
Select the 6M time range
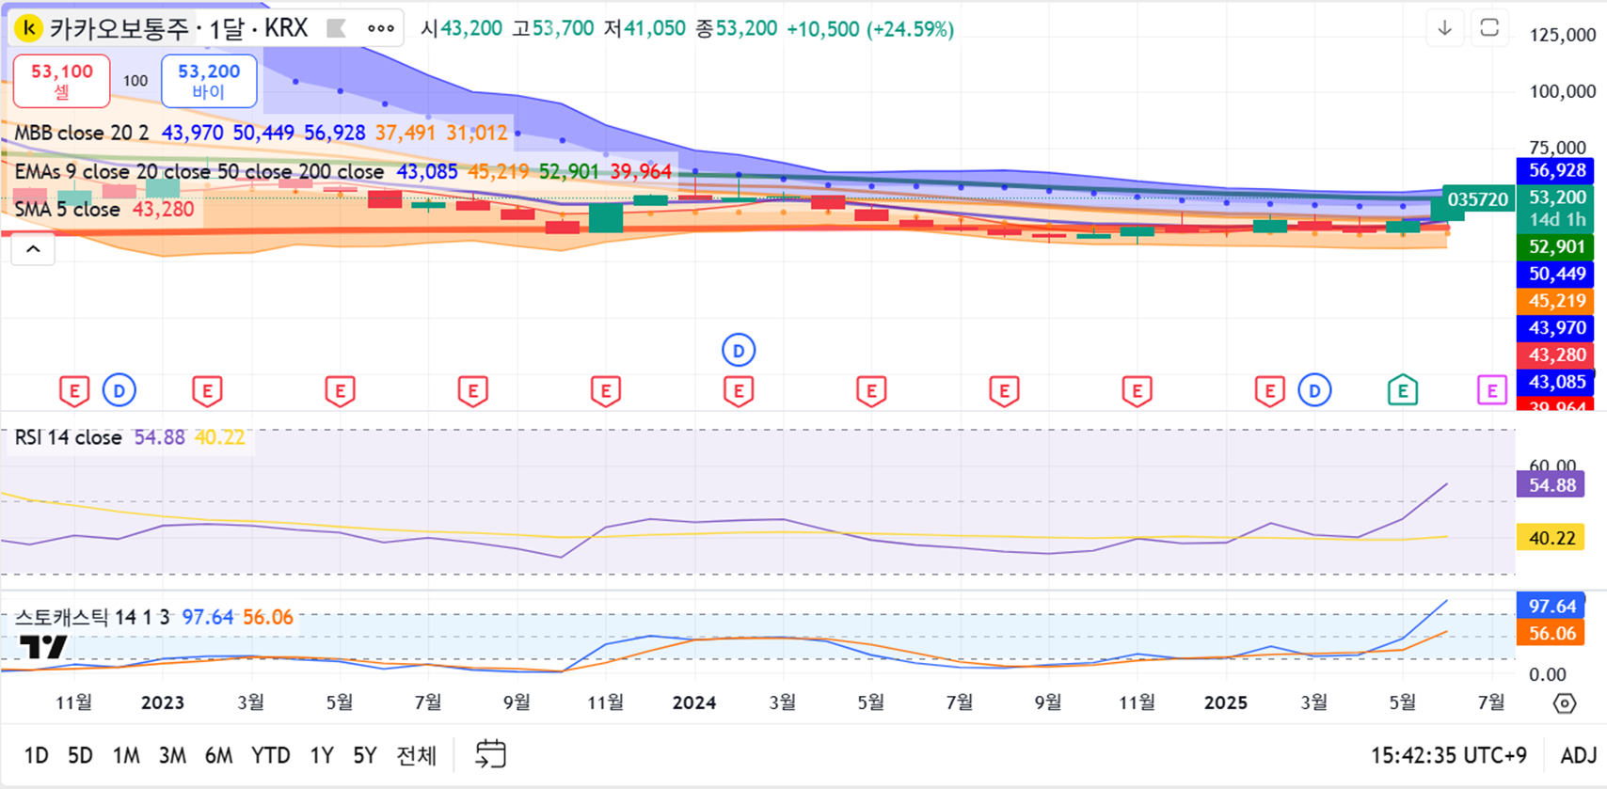click(218, 755)
